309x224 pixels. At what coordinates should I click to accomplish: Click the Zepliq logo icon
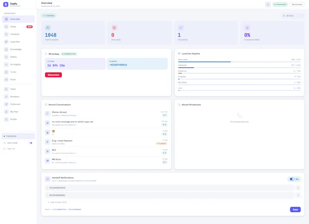6,4
